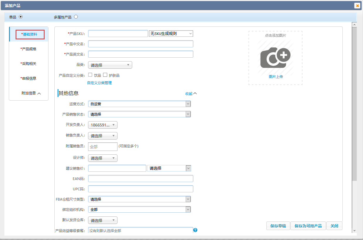Click the camera icon to add image
363x240 pixels.
pyautogui.click(x=275, y=57)
